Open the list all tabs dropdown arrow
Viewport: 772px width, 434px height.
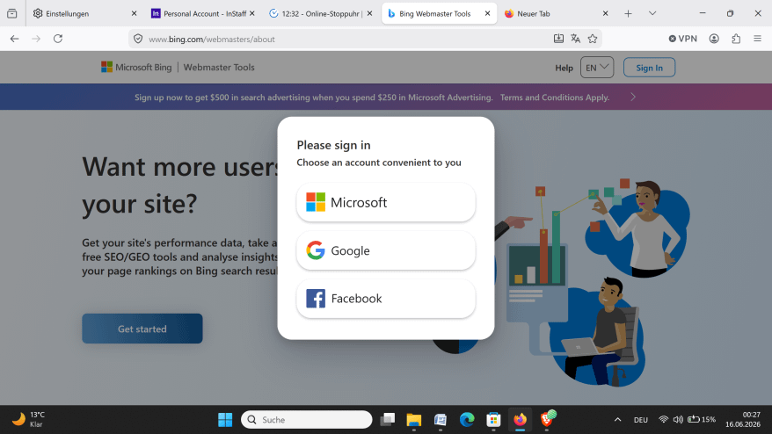tap(652, 14)
